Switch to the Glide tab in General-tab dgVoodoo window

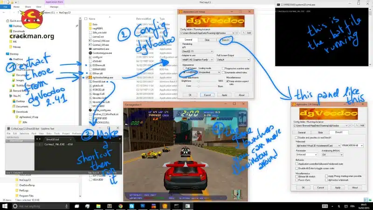pyautogui.click(x=207, y=40)
